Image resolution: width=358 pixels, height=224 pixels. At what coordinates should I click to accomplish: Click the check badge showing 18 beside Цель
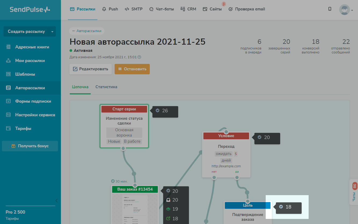(x=281, y=207)
